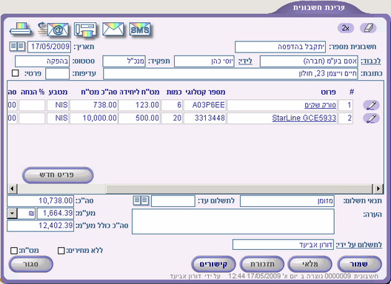Click the eraser clear icon
Image resolution: width=391 pixels, height=284 pixels.
pos(368,28)
